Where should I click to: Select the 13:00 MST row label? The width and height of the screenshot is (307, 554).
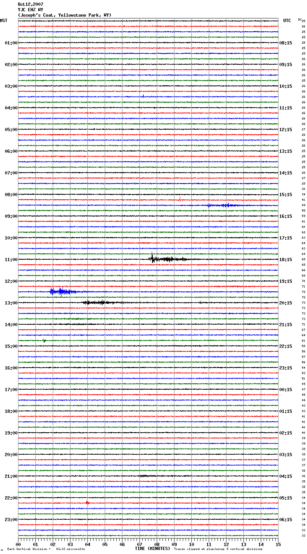tap(11, 303)
